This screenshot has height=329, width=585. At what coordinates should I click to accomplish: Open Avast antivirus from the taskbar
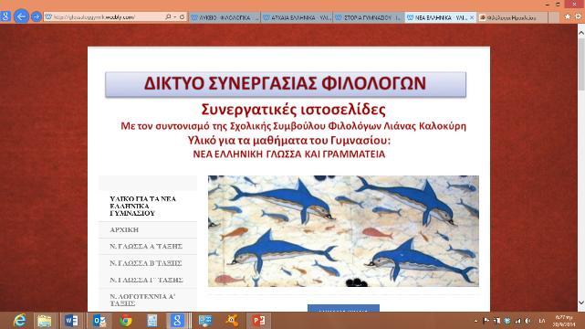pos(232,321)
